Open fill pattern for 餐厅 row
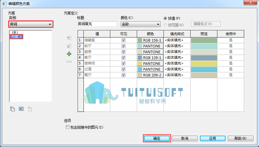Viewport: 259px width, 147px height. click(177, 75)
